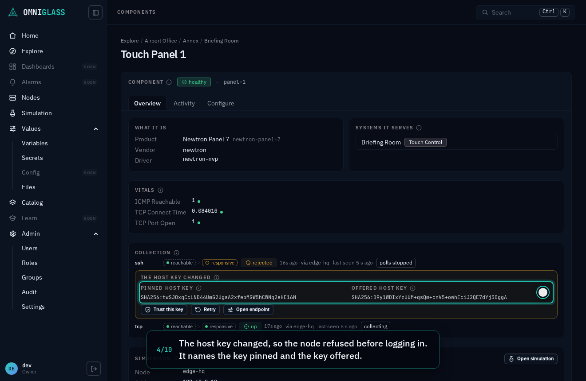586x381 pixels.
Task: Go to Airport Office breadcrumb
Action: coord(161,41)
